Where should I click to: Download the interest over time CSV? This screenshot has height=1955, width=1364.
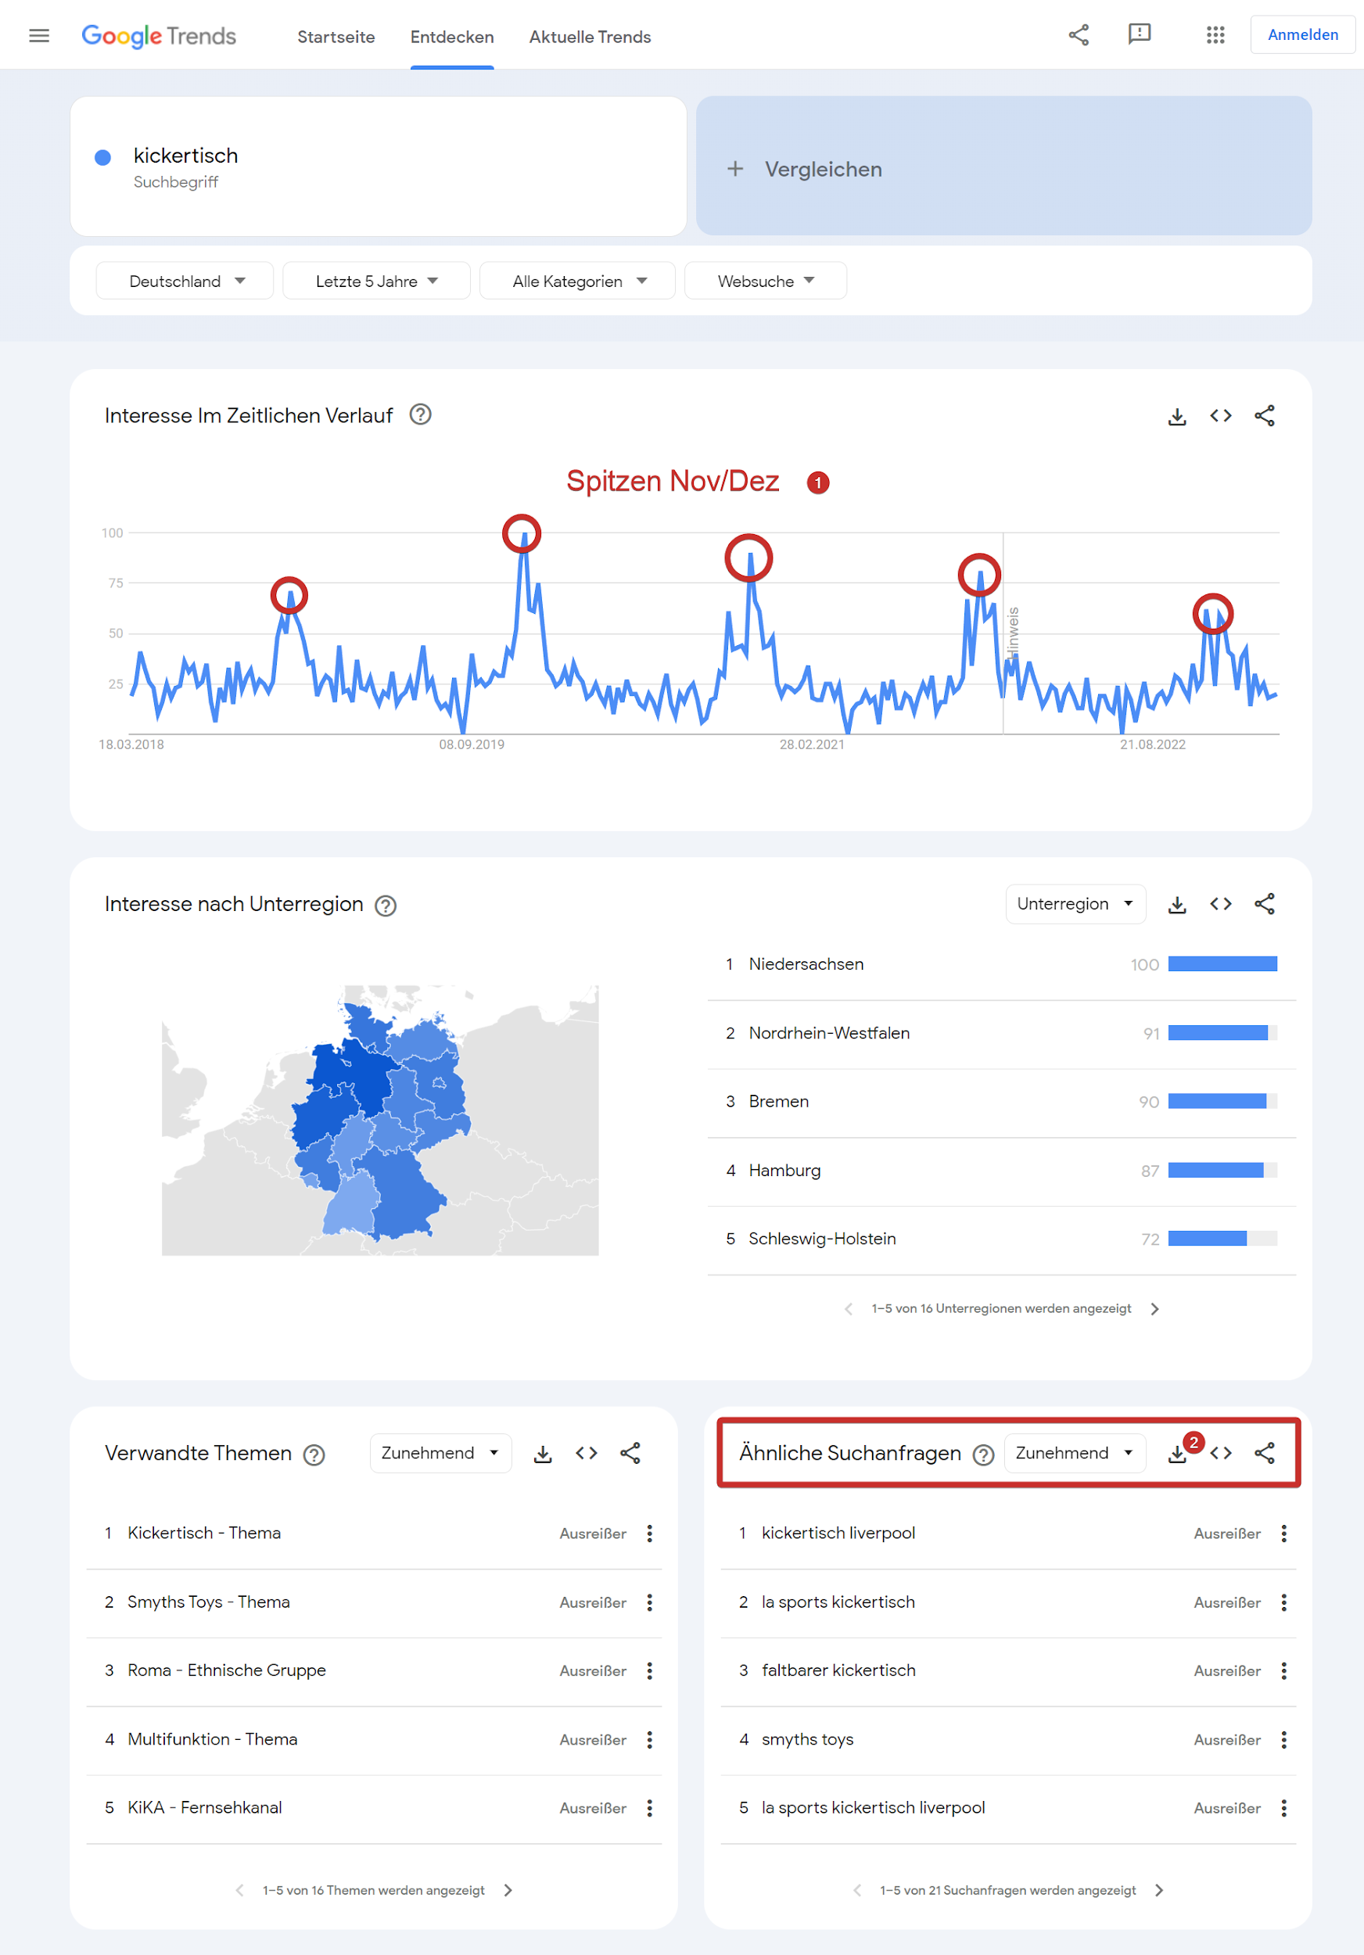(1176, 416)
